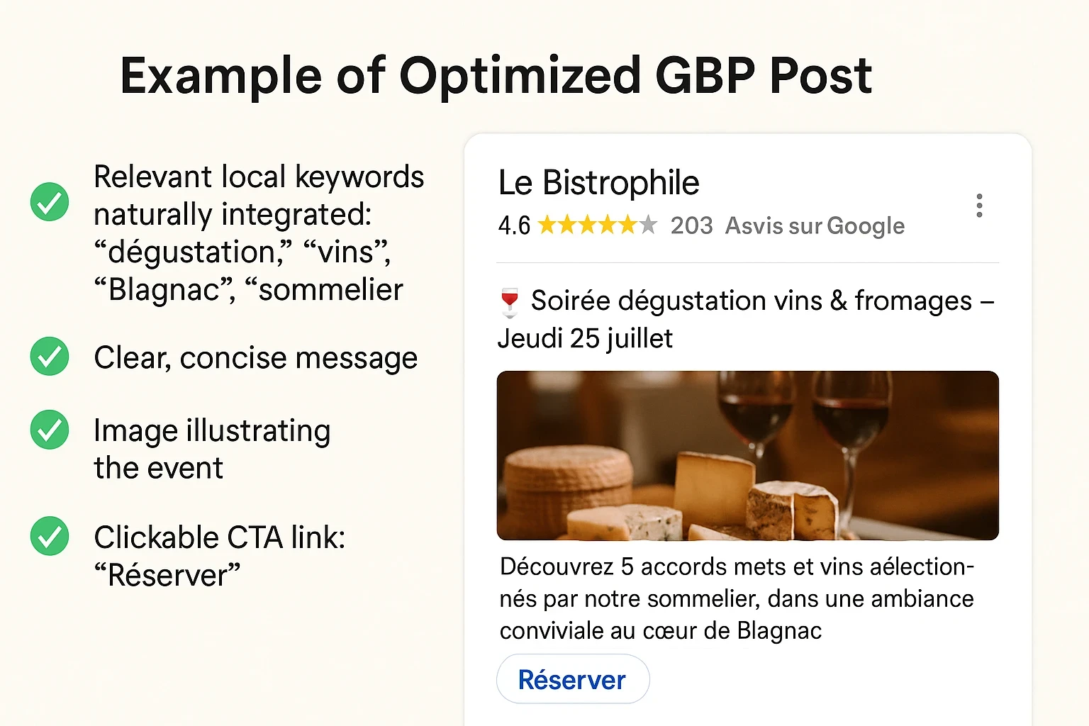Click checkmark beside "Image illustrating the event"

click(x=50, y=430)
